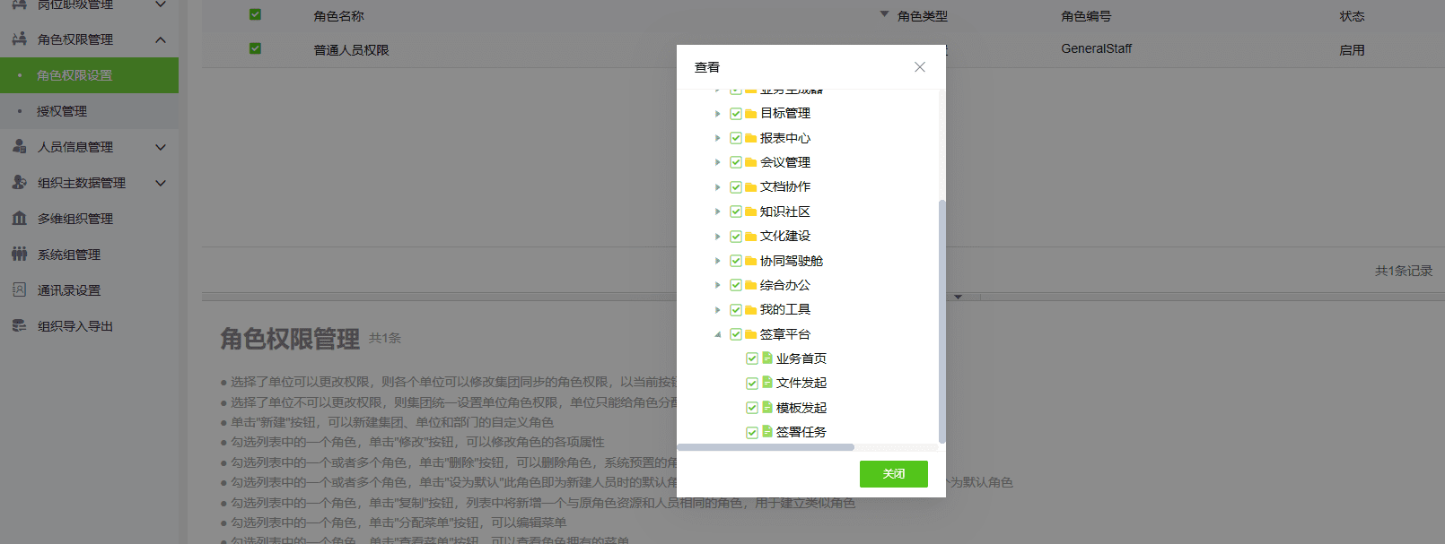The height and width of the screenshot is (544, 1445).
Task: Click 角色编号 column header
Action: point(1086,16)
